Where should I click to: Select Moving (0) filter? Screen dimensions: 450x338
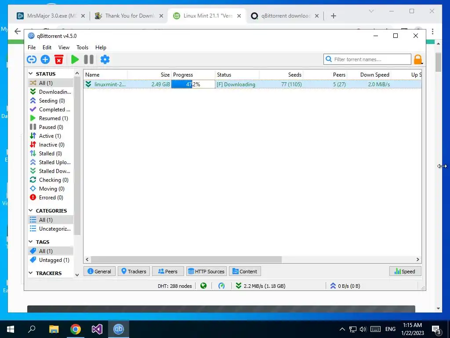click(51, 189)
